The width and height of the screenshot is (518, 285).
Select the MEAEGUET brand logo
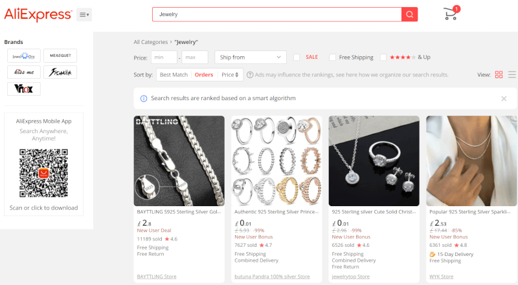click(x=60, y=56)
